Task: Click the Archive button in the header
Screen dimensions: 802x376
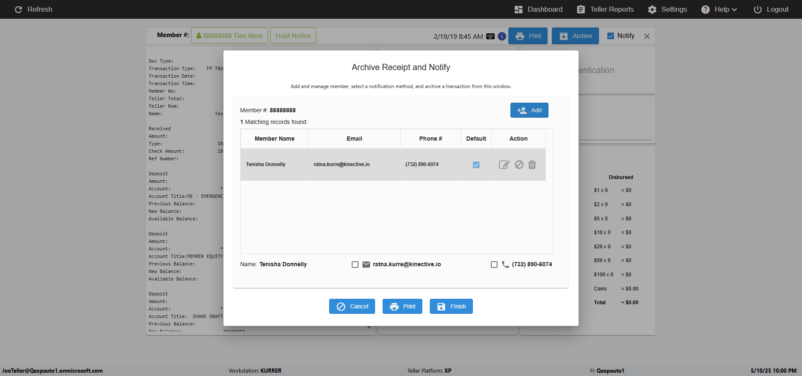Action: coord(575,36)
